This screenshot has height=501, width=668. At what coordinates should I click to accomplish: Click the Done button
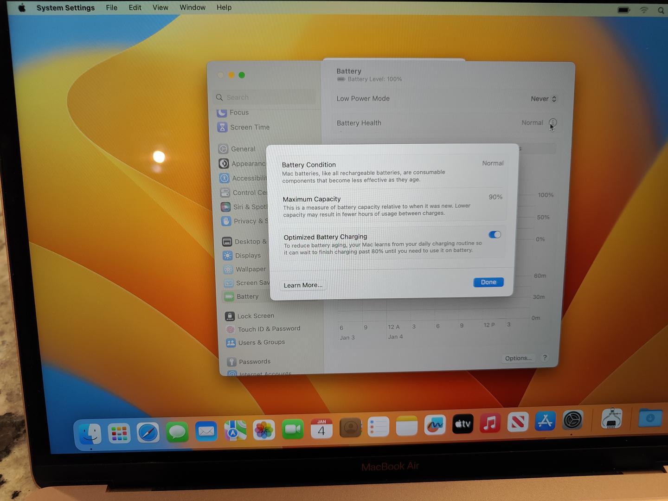click(488, 282)
